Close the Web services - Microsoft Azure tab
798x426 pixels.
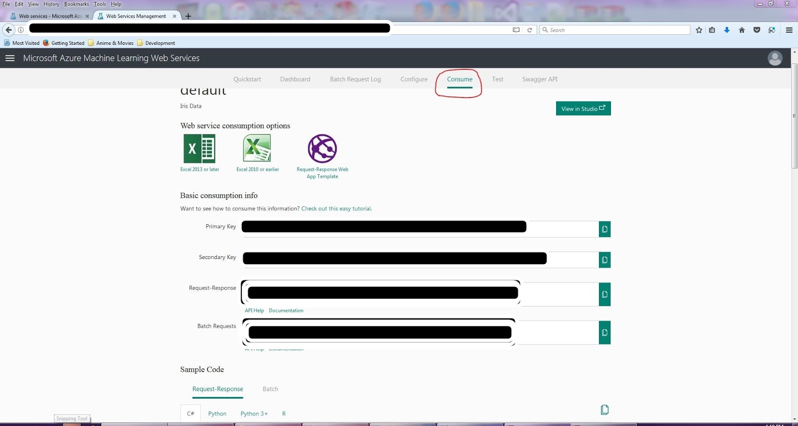[87, 16]
